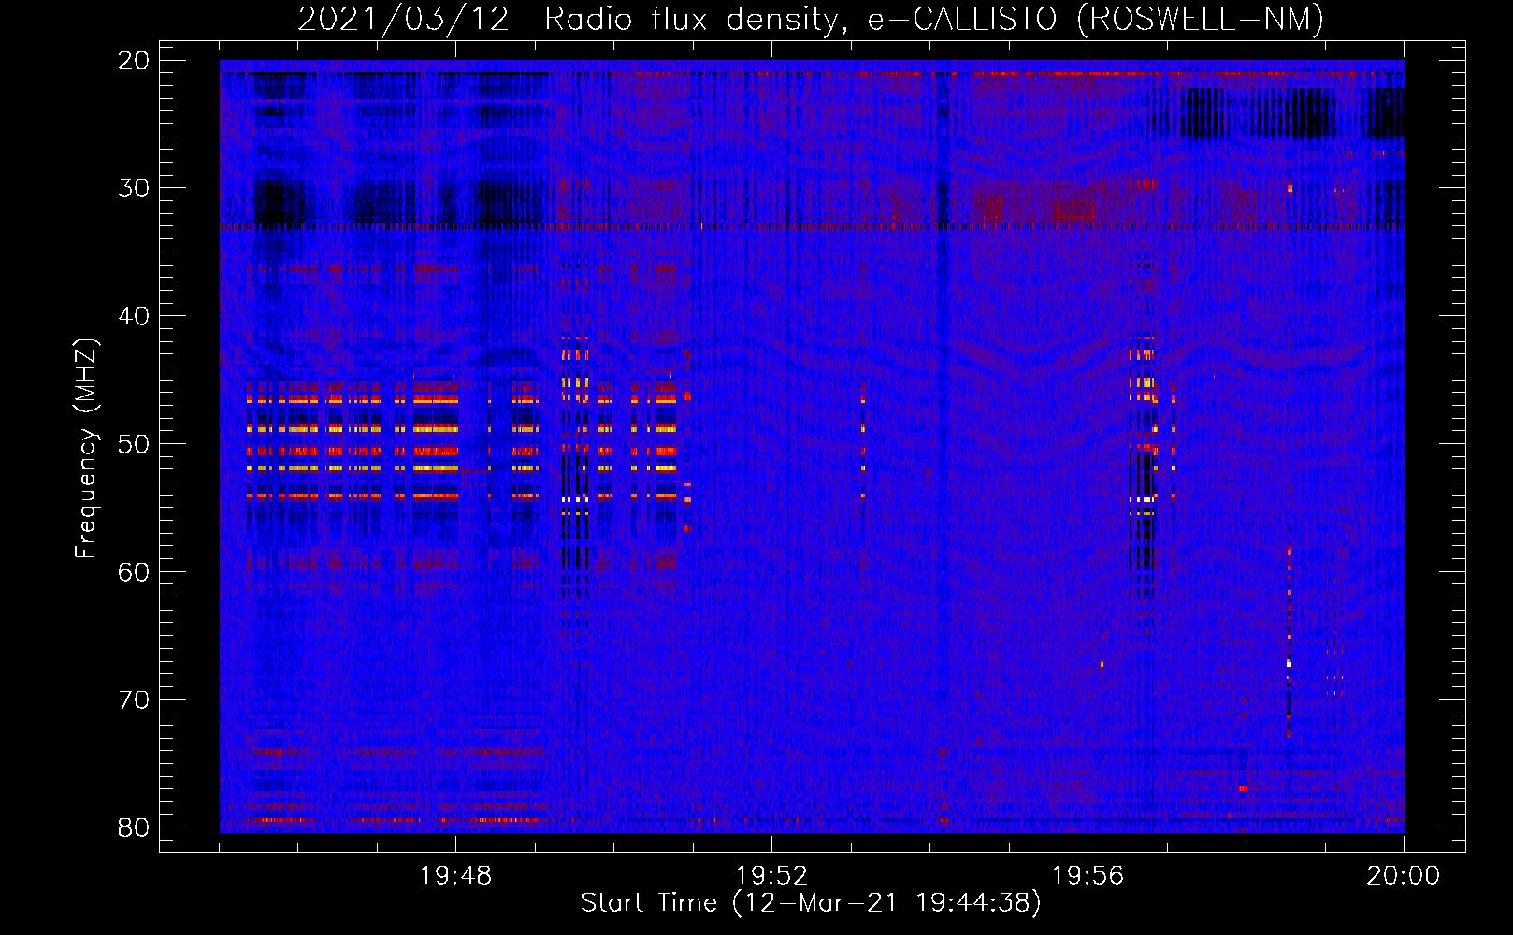
Task: Click the 20 frequency tick label
Action: 135,61
